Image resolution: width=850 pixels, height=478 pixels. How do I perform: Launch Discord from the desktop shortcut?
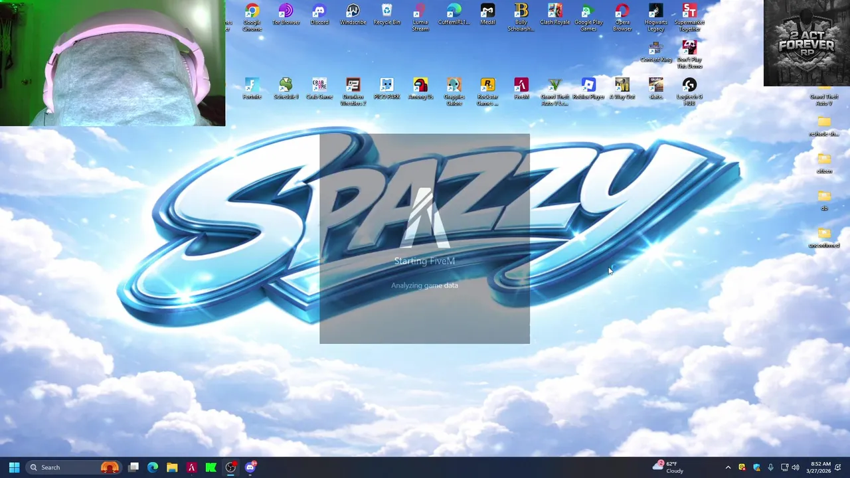pos(319,15)
